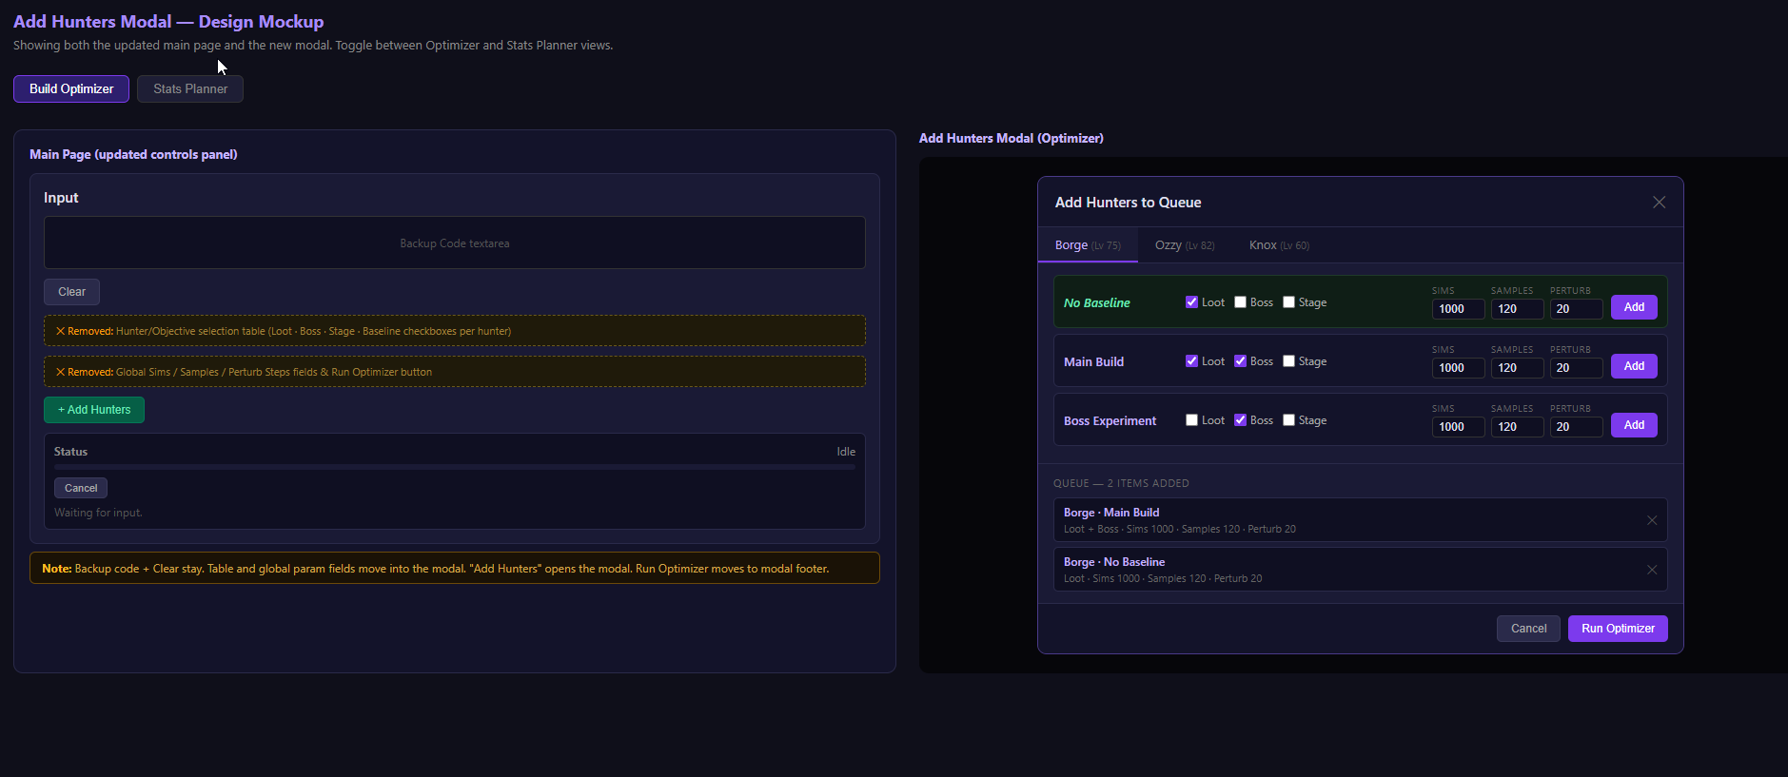This screenshot has width=1788, height=777.
Task: Clear the backup code input
Action: point(71,292)
